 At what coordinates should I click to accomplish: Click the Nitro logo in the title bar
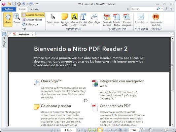(x=4, y=4)
